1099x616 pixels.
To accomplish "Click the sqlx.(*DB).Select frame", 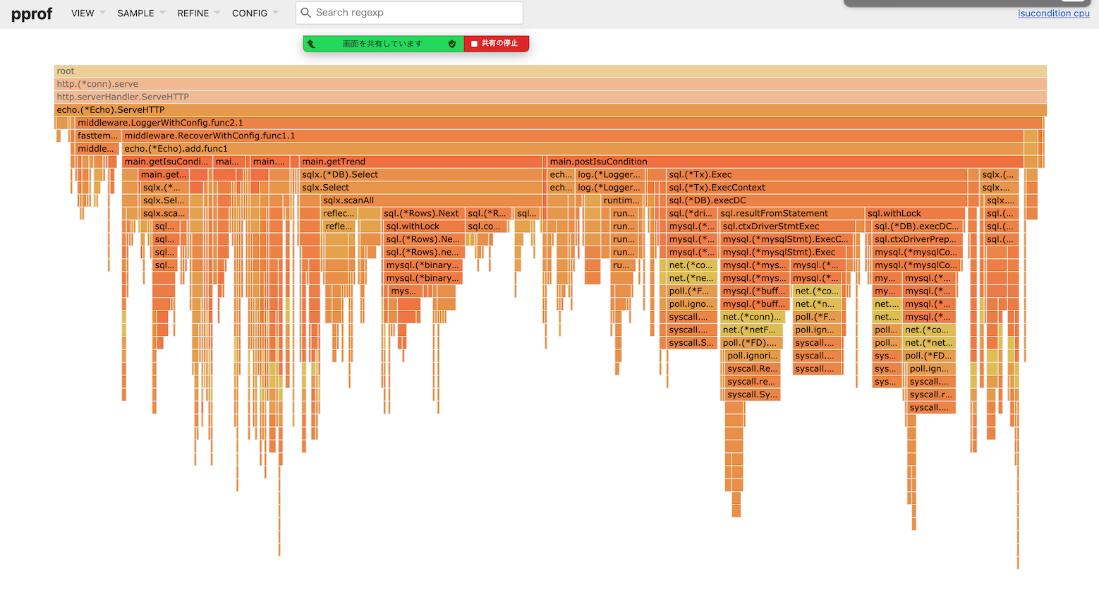I will click(x=421, y=175).
